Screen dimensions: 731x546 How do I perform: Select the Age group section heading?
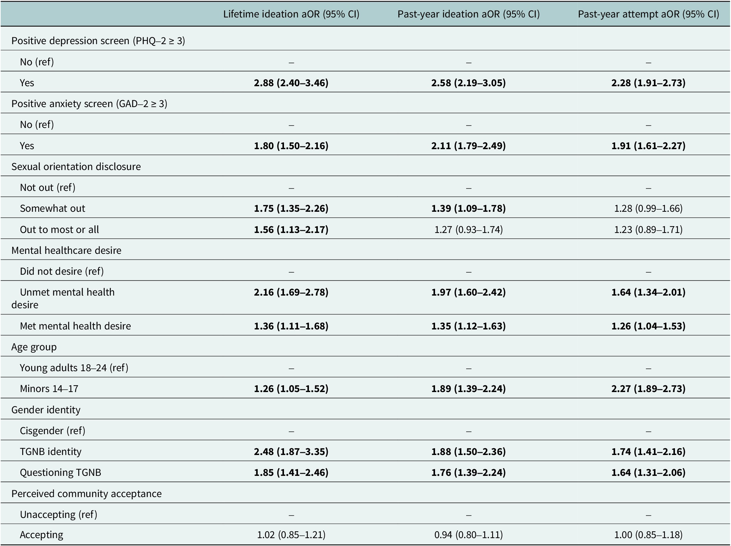[x=34, y=347]
